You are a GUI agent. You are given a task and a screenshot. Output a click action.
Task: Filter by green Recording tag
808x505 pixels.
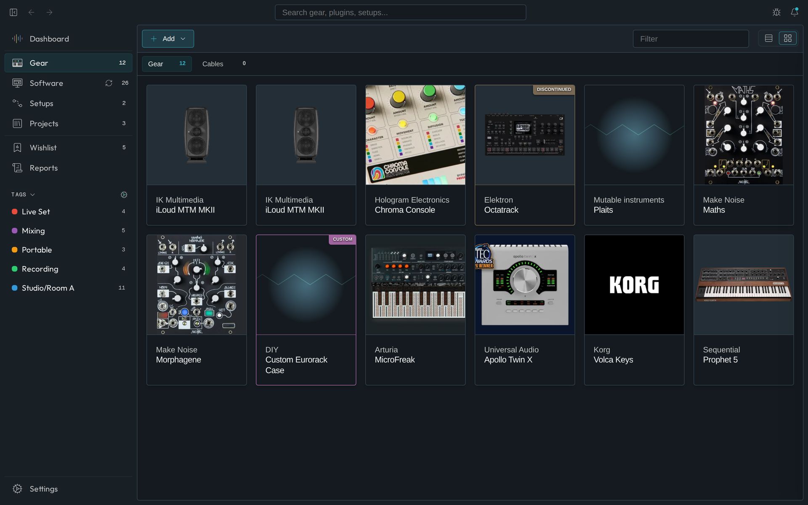click(x=68, y=269)
